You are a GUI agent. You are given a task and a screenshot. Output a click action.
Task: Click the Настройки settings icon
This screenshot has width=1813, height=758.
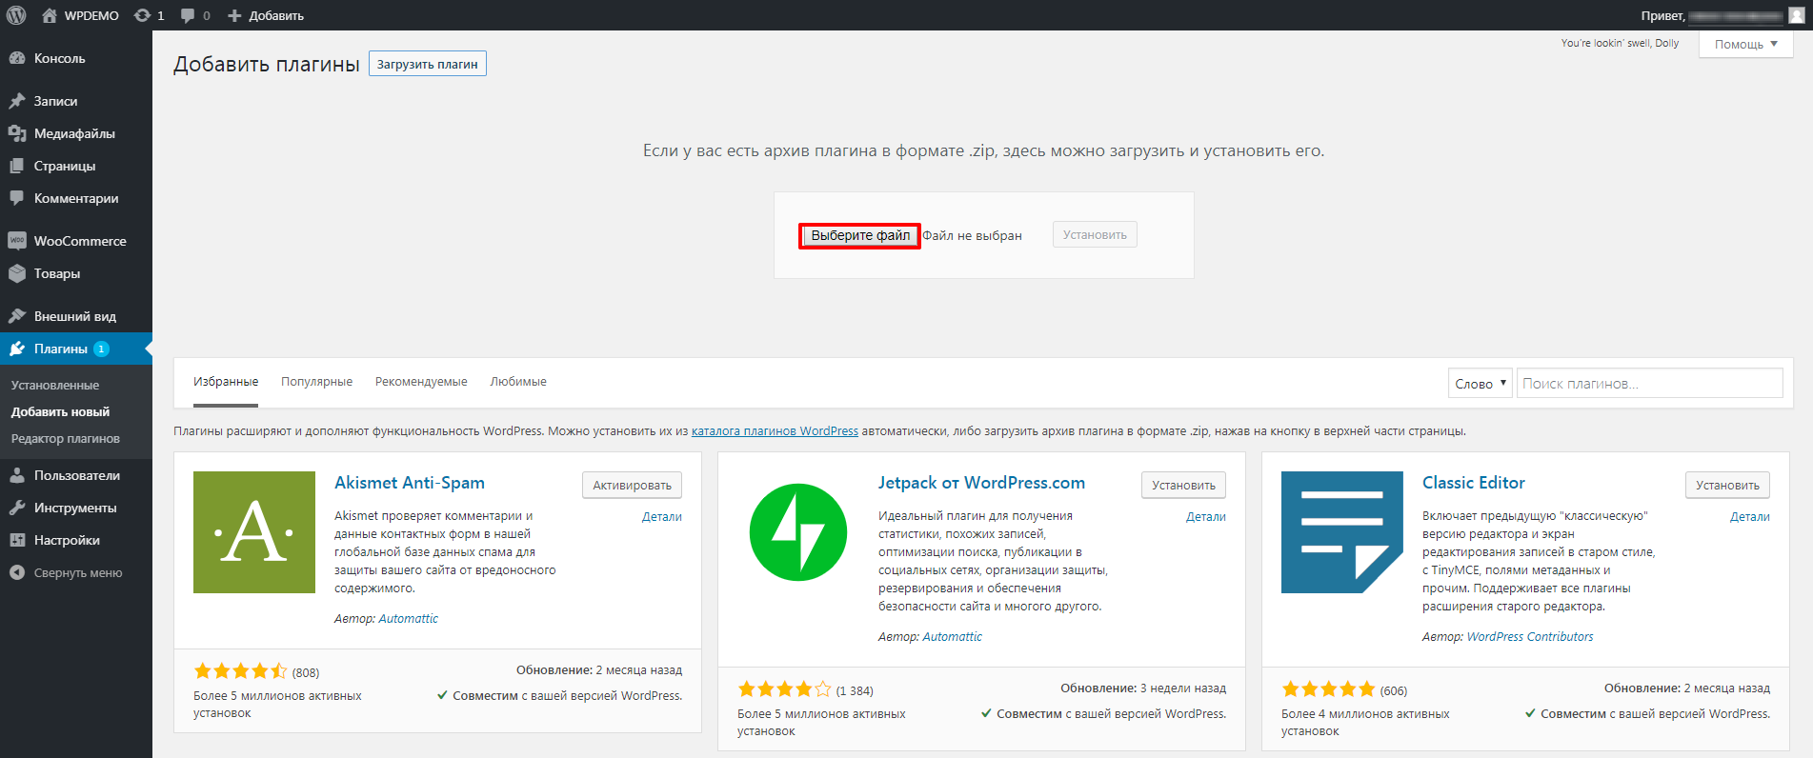pyautogui.click(x=17, y=540)
